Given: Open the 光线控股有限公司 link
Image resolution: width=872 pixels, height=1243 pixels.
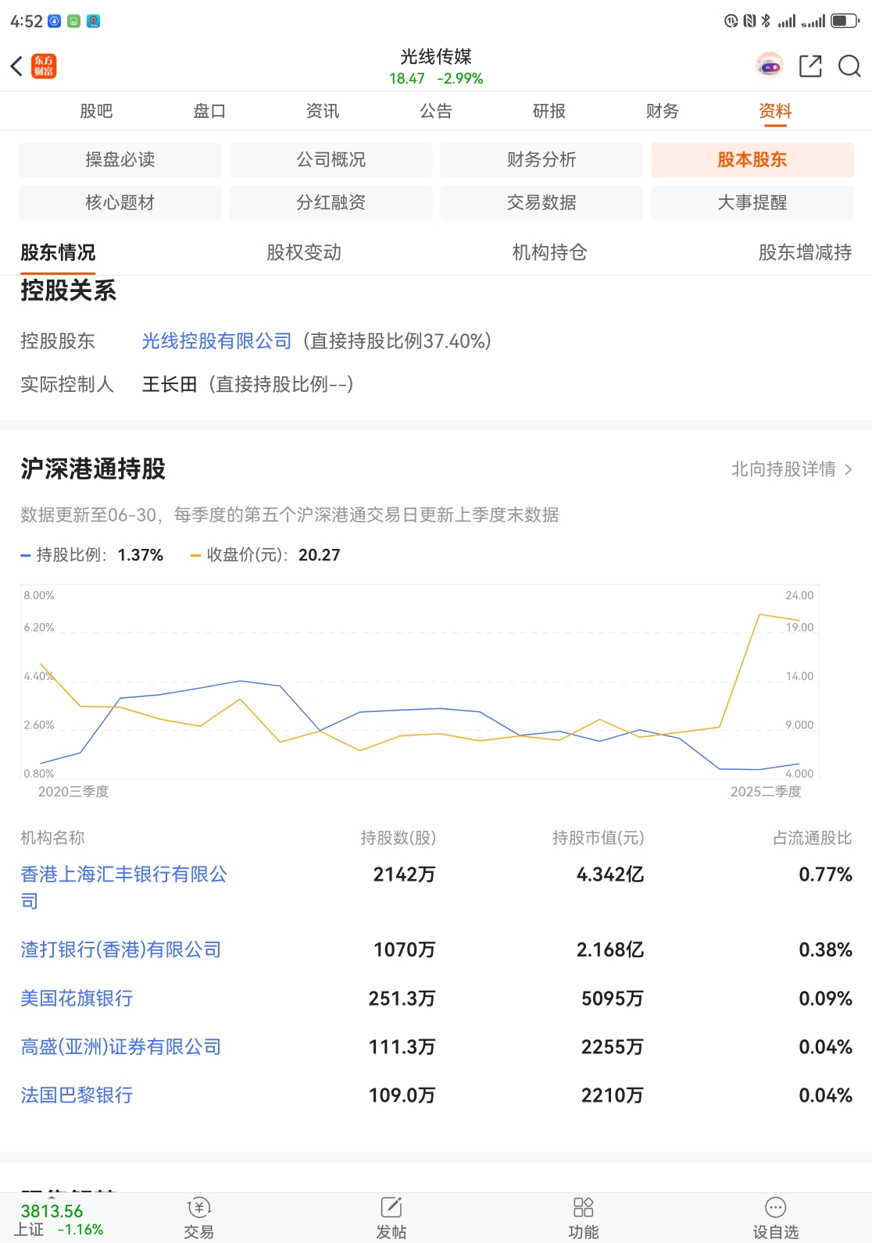Looking at the screenshot, I should (x=216, y=341).
